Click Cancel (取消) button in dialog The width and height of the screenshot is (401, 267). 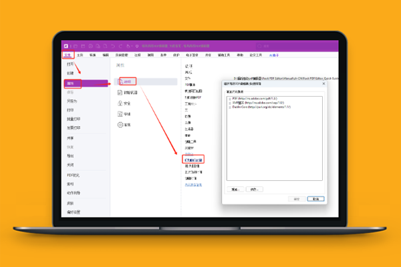(x=315, y=198)
